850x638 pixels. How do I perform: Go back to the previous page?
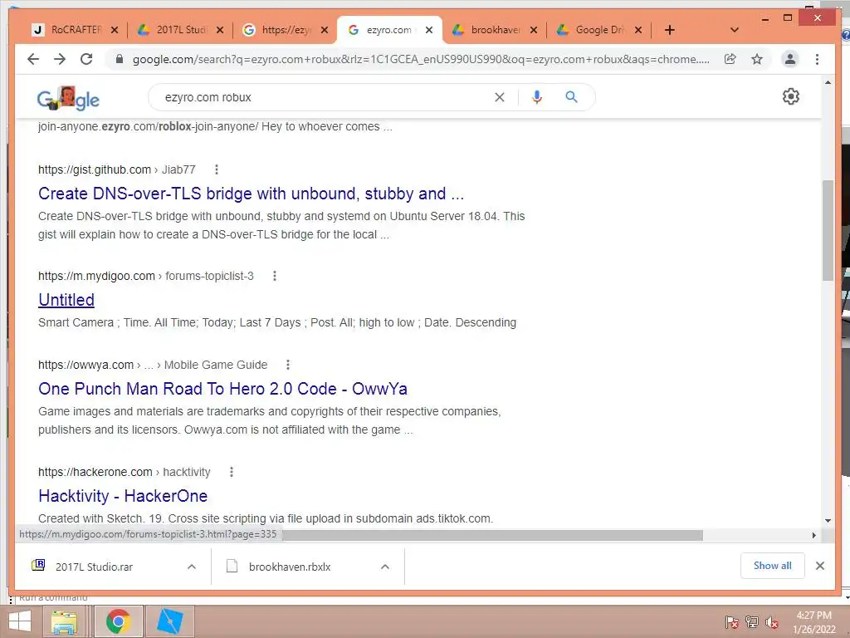pyautogui.click(x=33, y=59)
